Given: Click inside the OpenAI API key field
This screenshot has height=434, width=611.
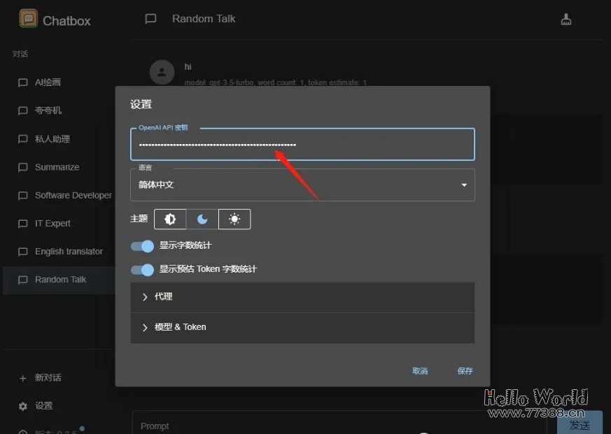Looking at the screenshot, I should click(302, 145).
